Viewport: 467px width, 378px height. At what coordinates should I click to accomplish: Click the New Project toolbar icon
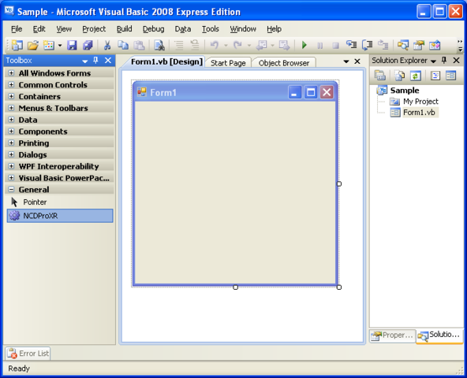17,45
